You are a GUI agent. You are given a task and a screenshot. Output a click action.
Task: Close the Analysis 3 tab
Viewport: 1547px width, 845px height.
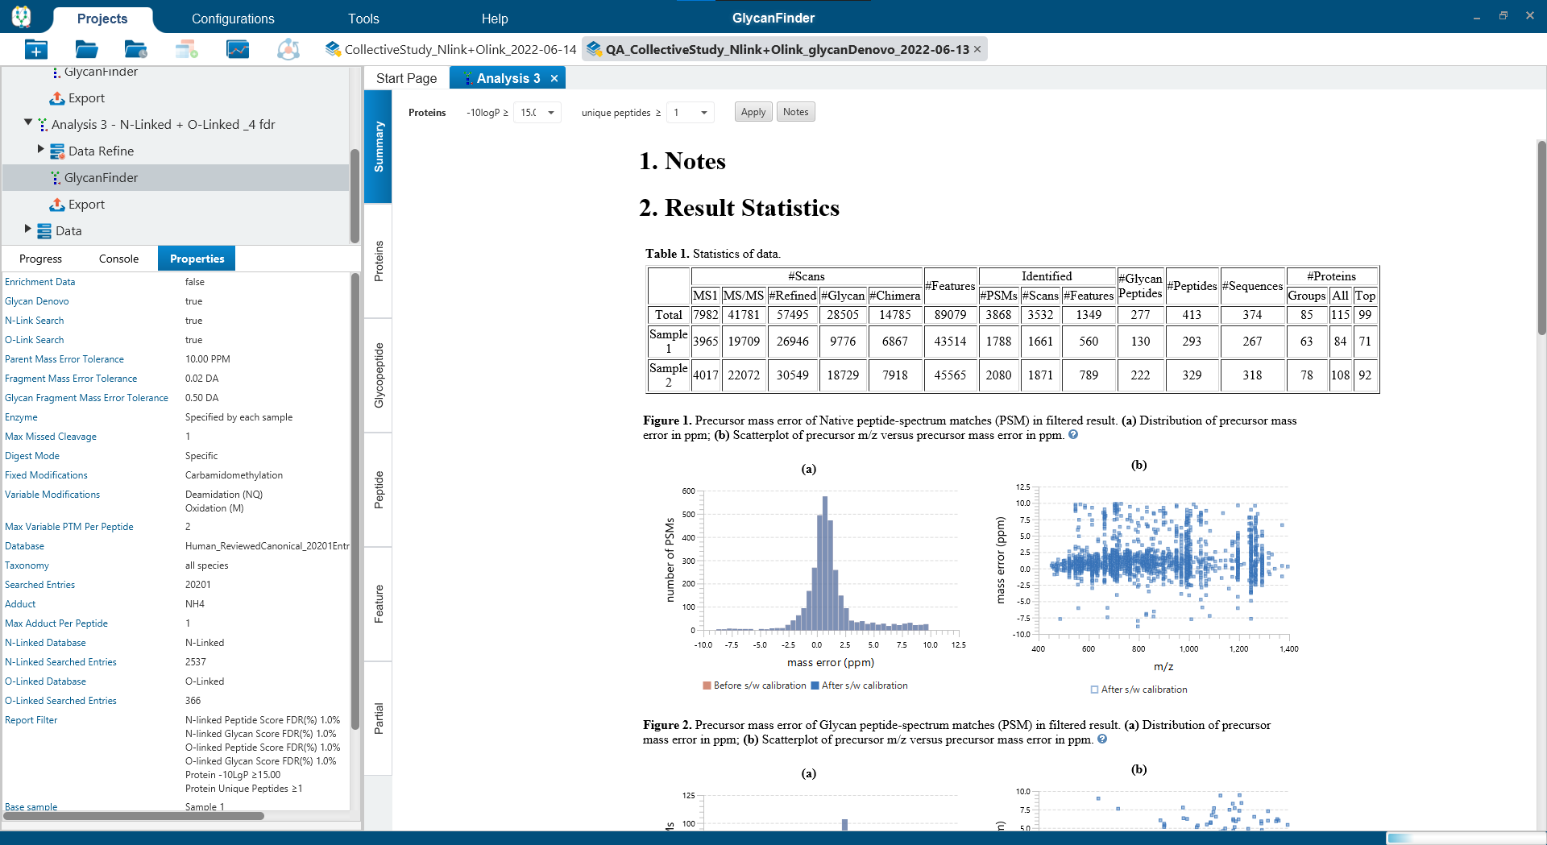pos(554,78)
